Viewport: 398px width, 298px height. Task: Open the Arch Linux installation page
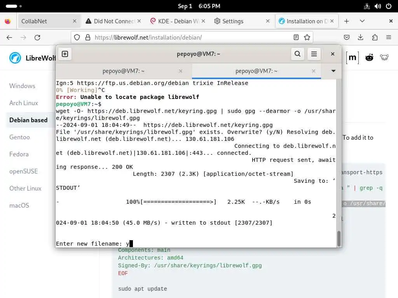coord(24,103)
